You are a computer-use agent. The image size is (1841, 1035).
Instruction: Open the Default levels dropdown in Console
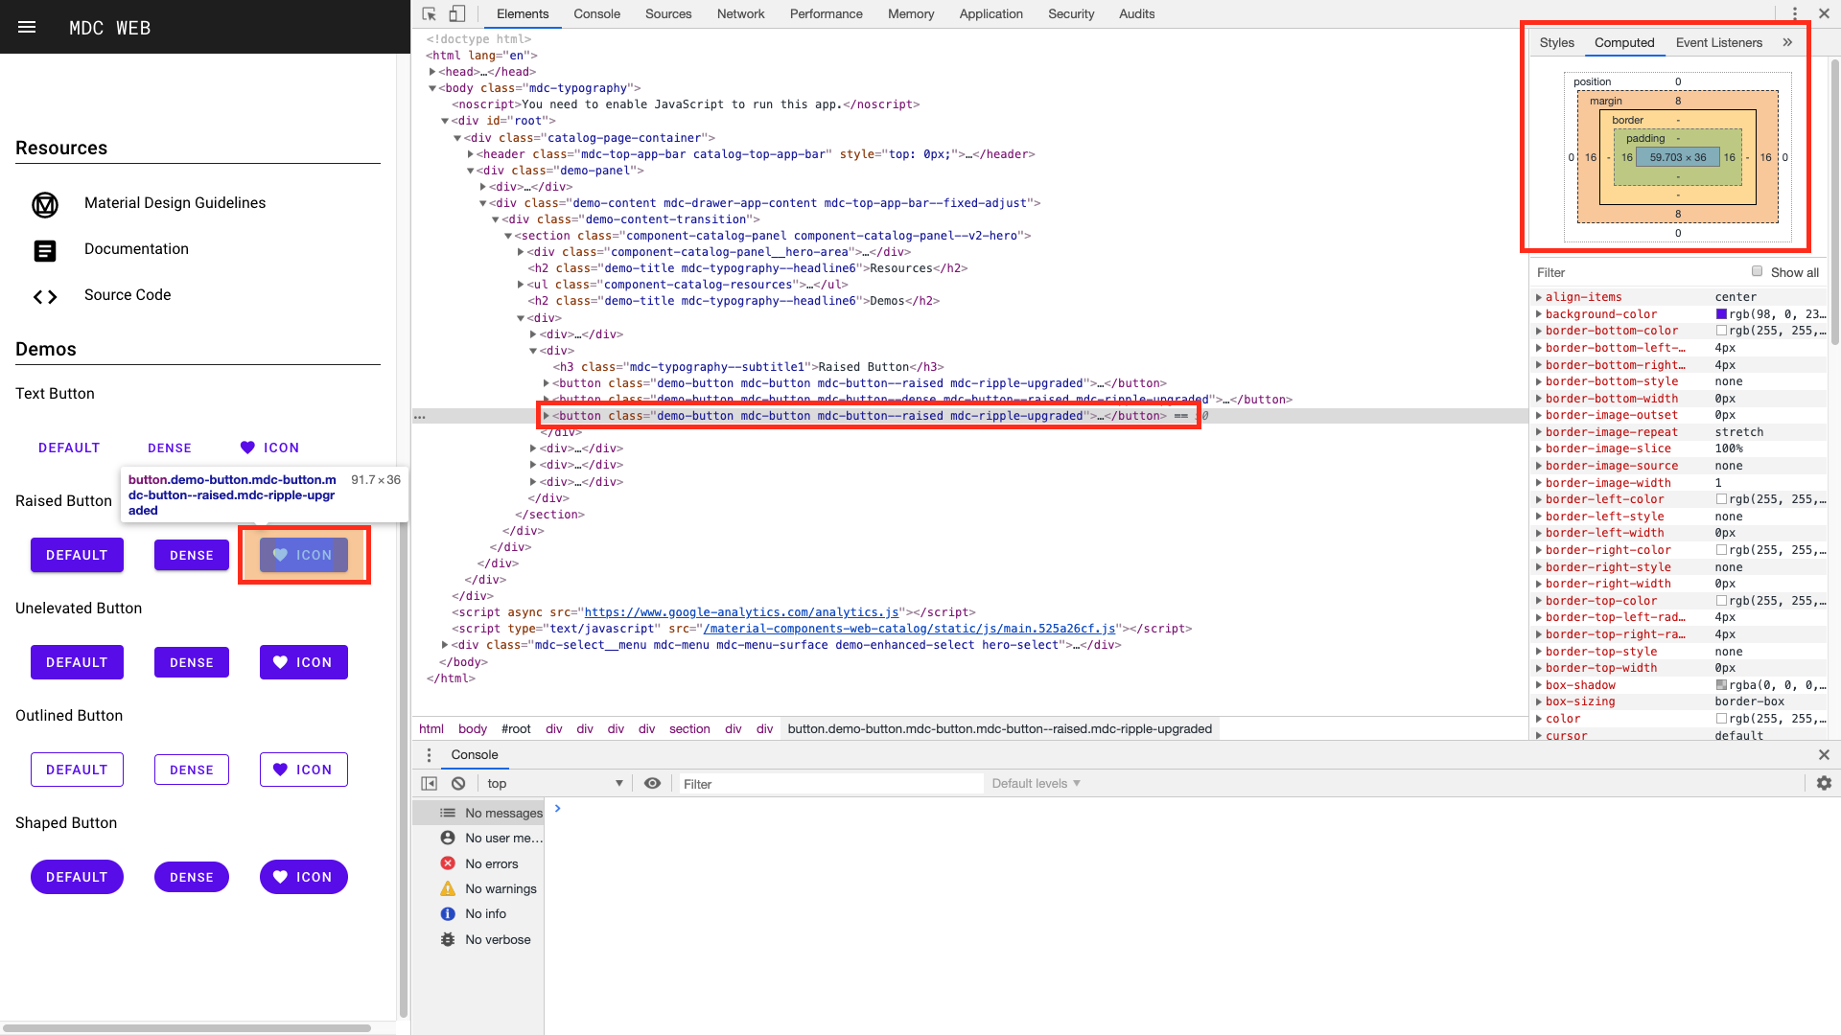point(1036,783)
